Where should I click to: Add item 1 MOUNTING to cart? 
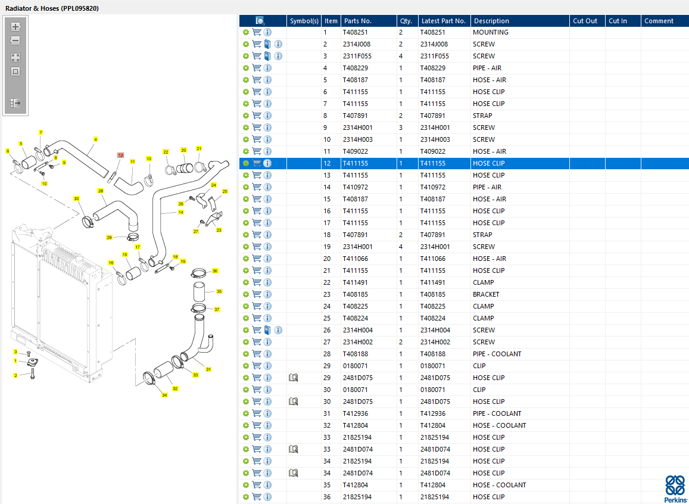click(257, 32)
